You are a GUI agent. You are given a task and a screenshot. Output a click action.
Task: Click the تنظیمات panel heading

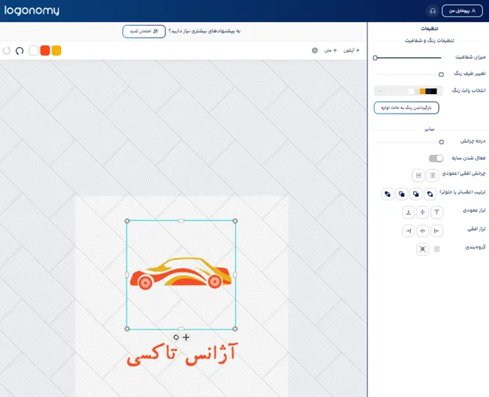click(x=429, y=29)
